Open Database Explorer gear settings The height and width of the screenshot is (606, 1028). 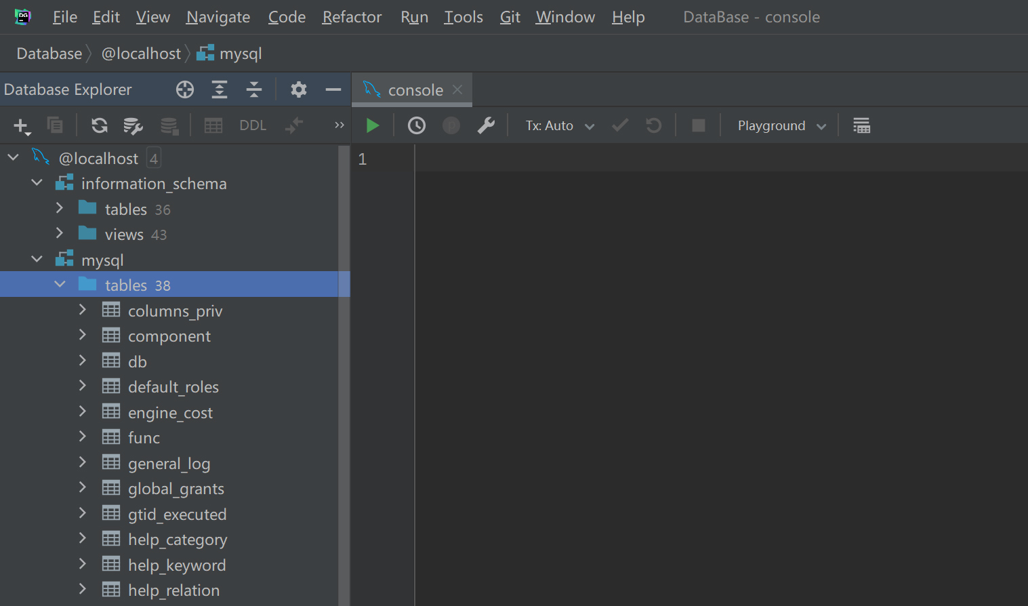tap(298, 89)
